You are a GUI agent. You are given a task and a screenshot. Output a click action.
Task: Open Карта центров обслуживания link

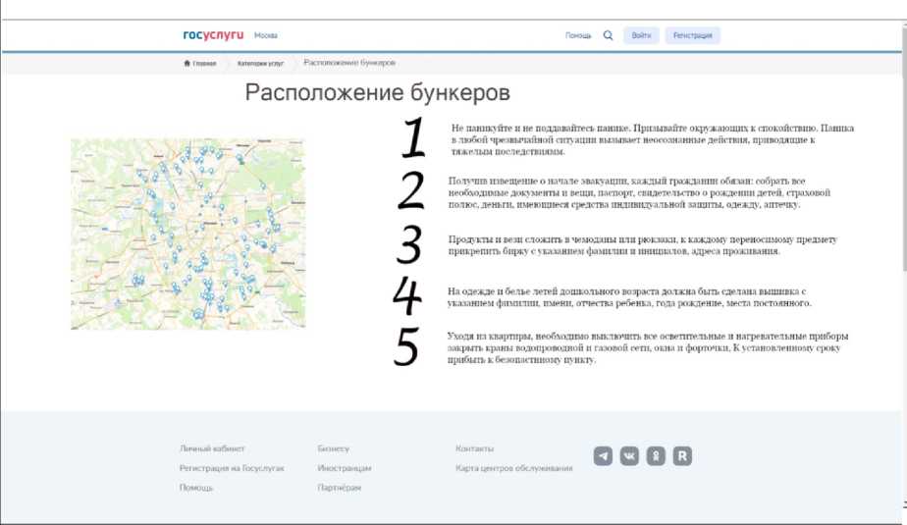[x=514, y=468]
